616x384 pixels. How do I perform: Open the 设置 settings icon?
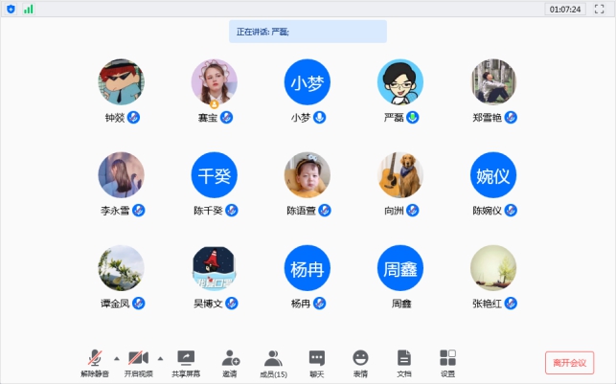coord(447,358)
